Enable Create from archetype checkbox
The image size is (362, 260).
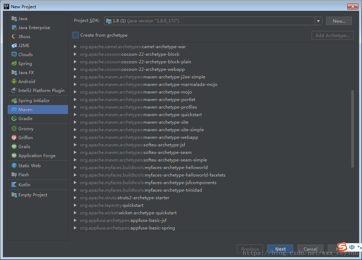click(76, 35)
